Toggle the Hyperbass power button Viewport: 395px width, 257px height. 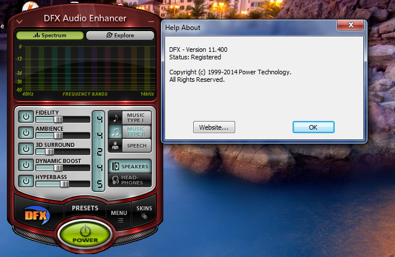coord(26,182)
